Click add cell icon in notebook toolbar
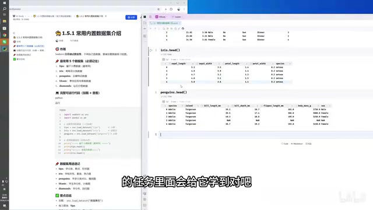The width and height of the screenshot is (373, 210). [150, 29]
